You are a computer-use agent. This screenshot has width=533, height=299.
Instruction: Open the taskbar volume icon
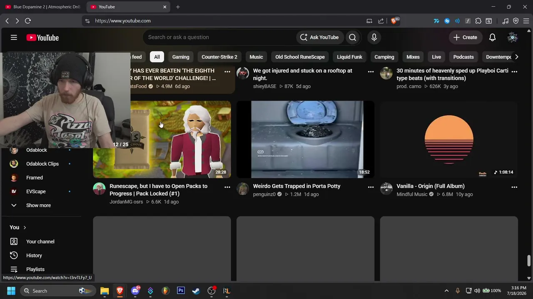click(477, 291)
